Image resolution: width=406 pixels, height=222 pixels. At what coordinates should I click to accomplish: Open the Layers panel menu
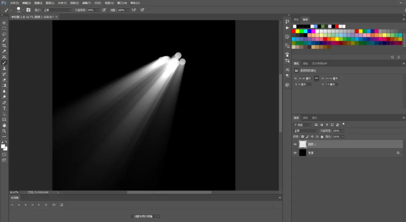(404, 118)
